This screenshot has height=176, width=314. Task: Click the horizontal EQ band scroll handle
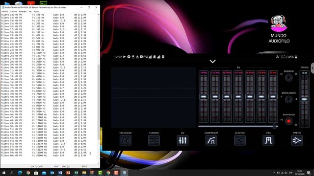click(275, 126)
